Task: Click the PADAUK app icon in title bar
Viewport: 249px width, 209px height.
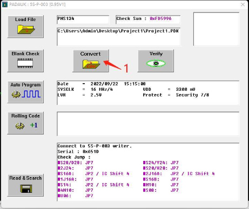Action: click(5, 4)
